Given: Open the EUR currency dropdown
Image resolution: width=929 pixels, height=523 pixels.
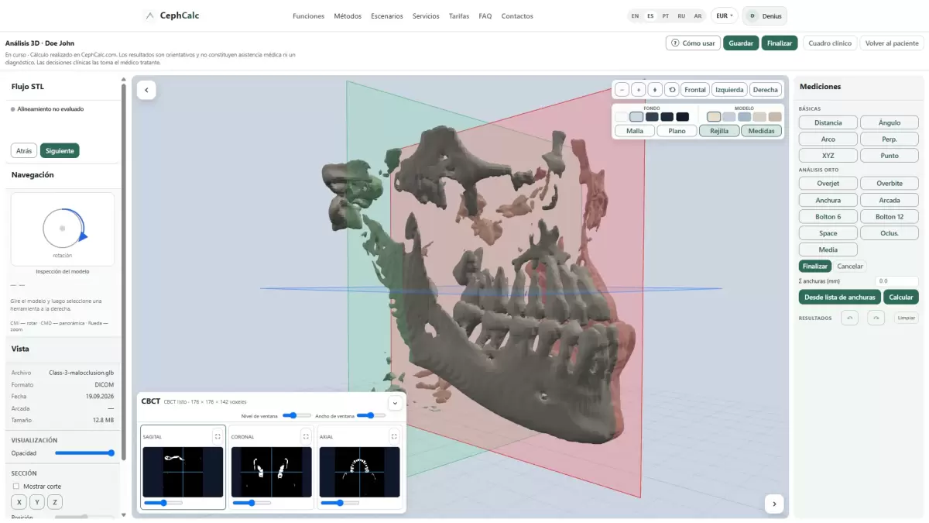Looking at the screenshot, I should [x=725, y=15].
